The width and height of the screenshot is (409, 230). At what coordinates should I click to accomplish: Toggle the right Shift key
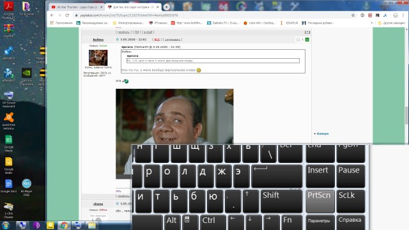[281, 201]
